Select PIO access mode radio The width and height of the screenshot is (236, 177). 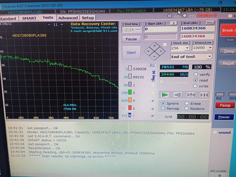click(185, 15)
